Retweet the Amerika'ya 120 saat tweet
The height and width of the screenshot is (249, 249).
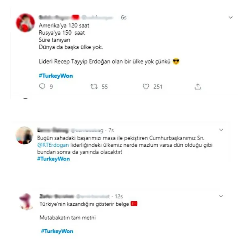[x=94, y=87]
